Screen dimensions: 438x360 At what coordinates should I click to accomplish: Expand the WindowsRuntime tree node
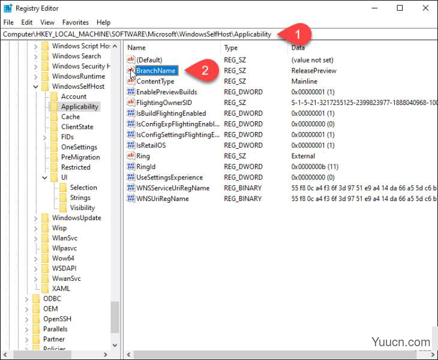click(x=36, y=77)
